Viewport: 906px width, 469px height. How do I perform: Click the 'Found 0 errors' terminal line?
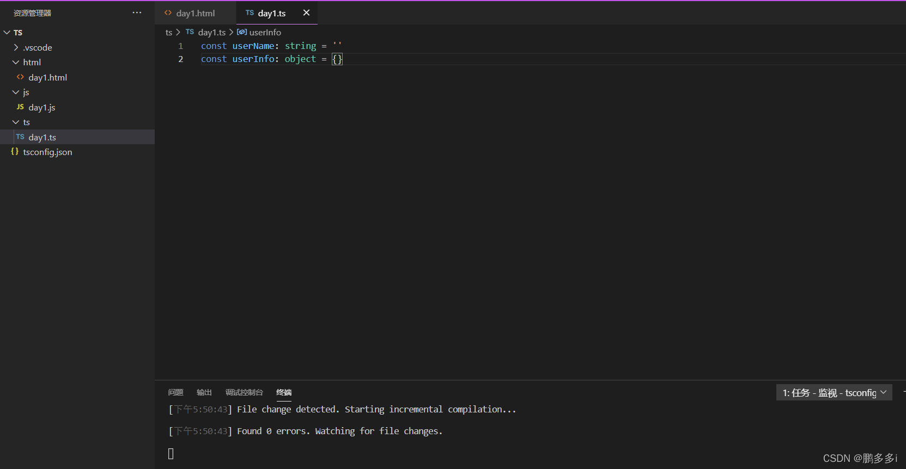pos(306,431)
